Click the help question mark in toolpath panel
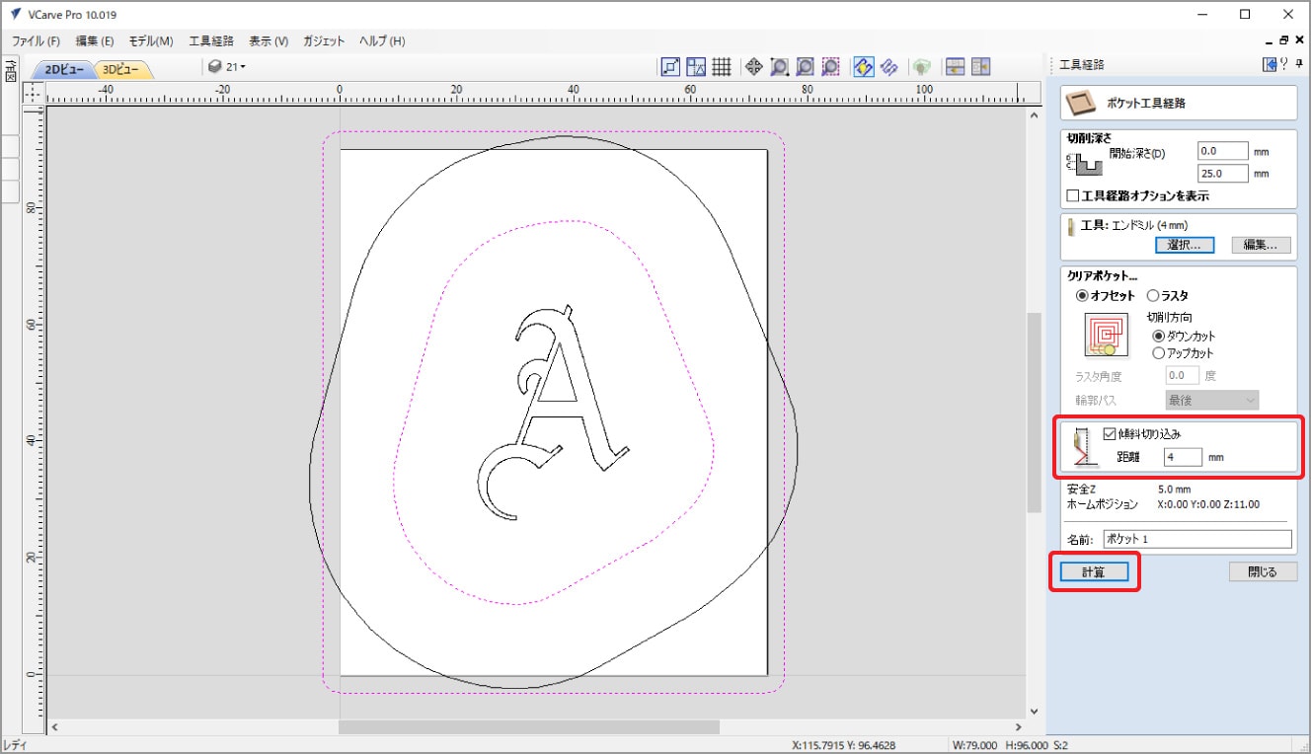This screenshot has width=1311, height=754. (x=1283, y=64)
